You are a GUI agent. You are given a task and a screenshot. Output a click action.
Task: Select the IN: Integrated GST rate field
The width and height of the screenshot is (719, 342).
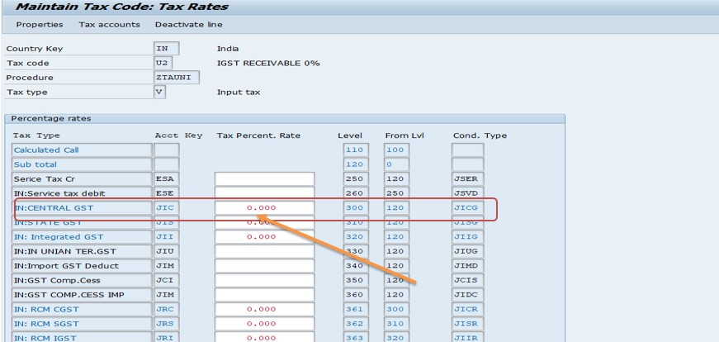264,237
